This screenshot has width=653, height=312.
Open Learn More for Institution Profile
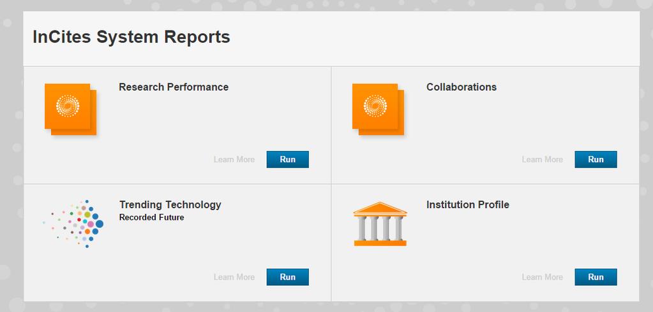tap(542, 277)
